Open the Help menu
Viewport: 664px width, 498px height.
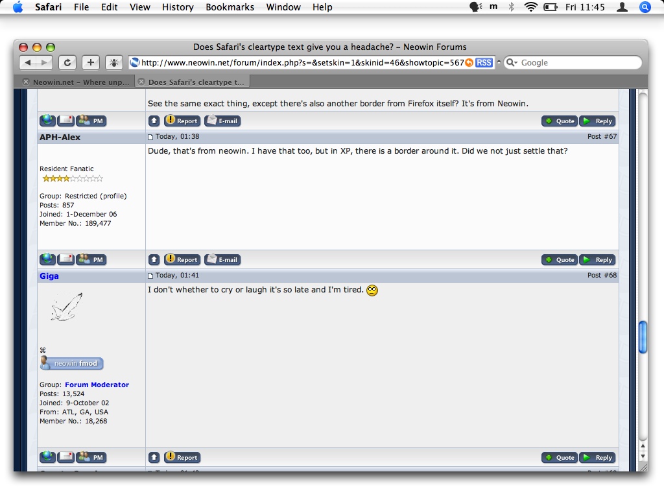click(x=322, y=7)
